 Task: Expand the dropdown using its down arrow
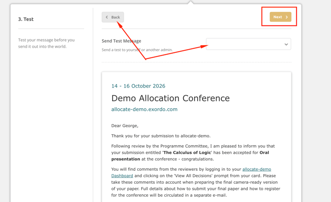click(x=286, y=44)
